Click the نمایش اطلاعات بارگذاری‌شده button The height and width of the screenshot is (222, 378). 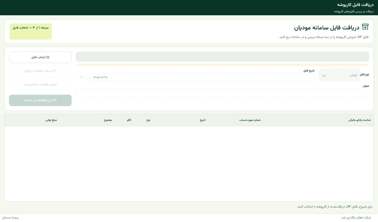point(40,85)
